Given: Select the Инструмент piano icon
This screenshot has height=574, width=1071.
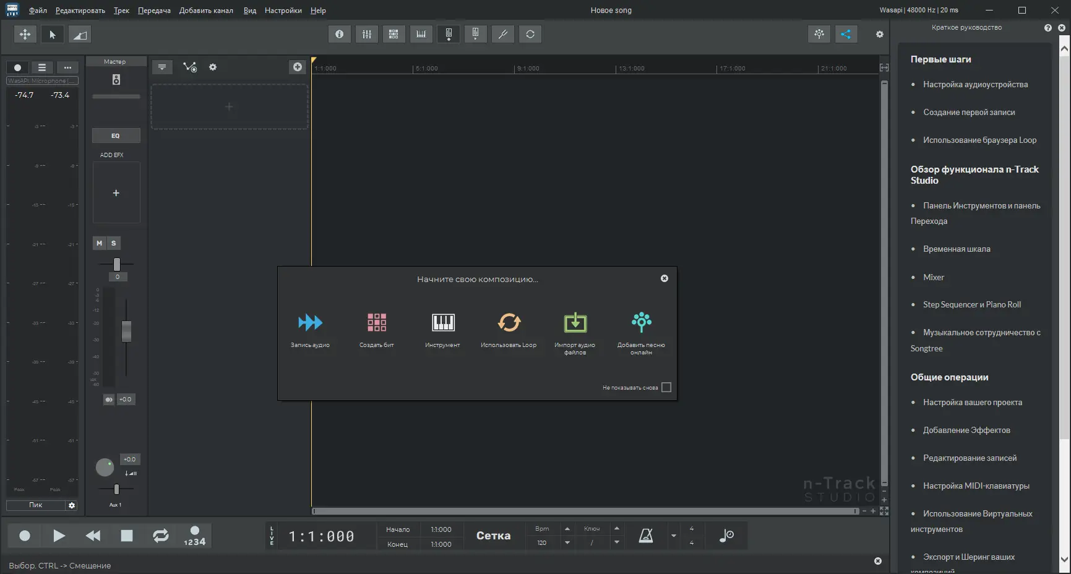Looking at the screenshot, I should (443, 322).
